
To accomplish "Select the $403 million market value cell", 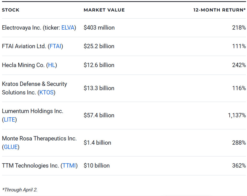I will pyautogui.click(x=99, y=28).
